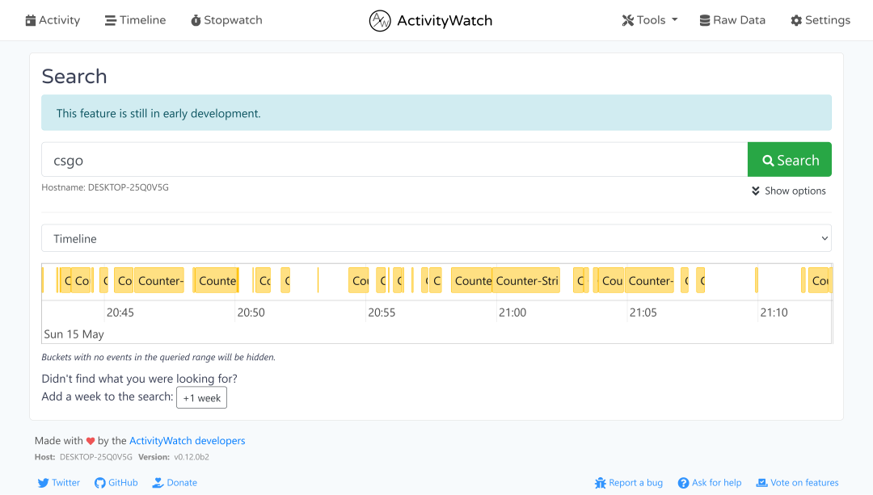Open the Twitter link in footer
Viewport: 873px width, 495px height.
pos(59,483)
